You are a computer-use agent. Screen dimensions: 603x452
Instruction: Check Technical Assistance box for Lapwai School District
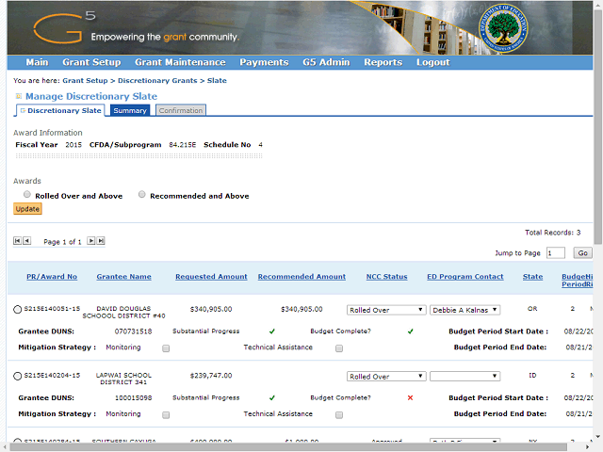(x=339, y=414)
